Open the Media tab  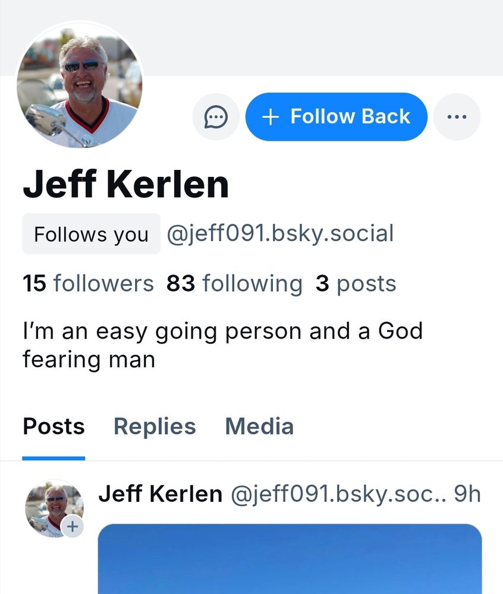click(259, 426)
